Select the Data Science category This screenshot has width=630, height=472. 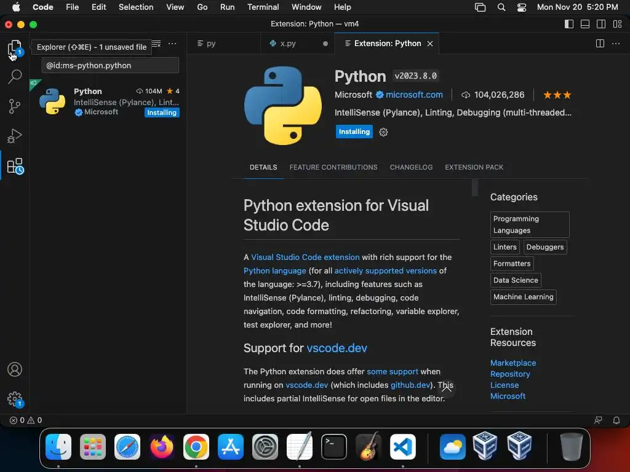(x=516, y=280)
